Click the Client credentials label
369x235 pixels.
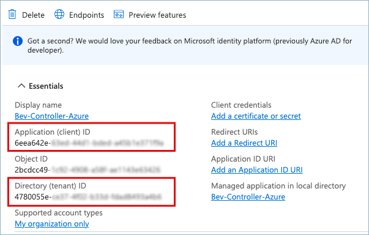pos(241,105)
